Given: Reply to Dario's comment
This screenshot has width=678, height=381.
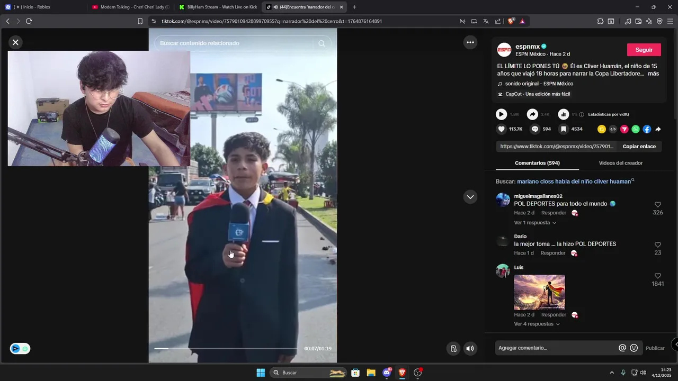Looking at the screenshot, I should coord(553,253).
